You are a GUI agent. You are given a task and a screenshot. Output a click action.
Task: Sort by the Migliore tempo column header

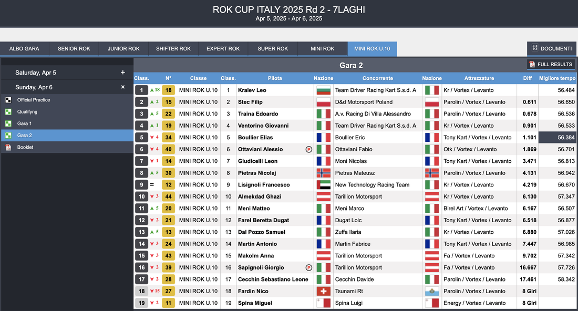[x=557, y=78]
